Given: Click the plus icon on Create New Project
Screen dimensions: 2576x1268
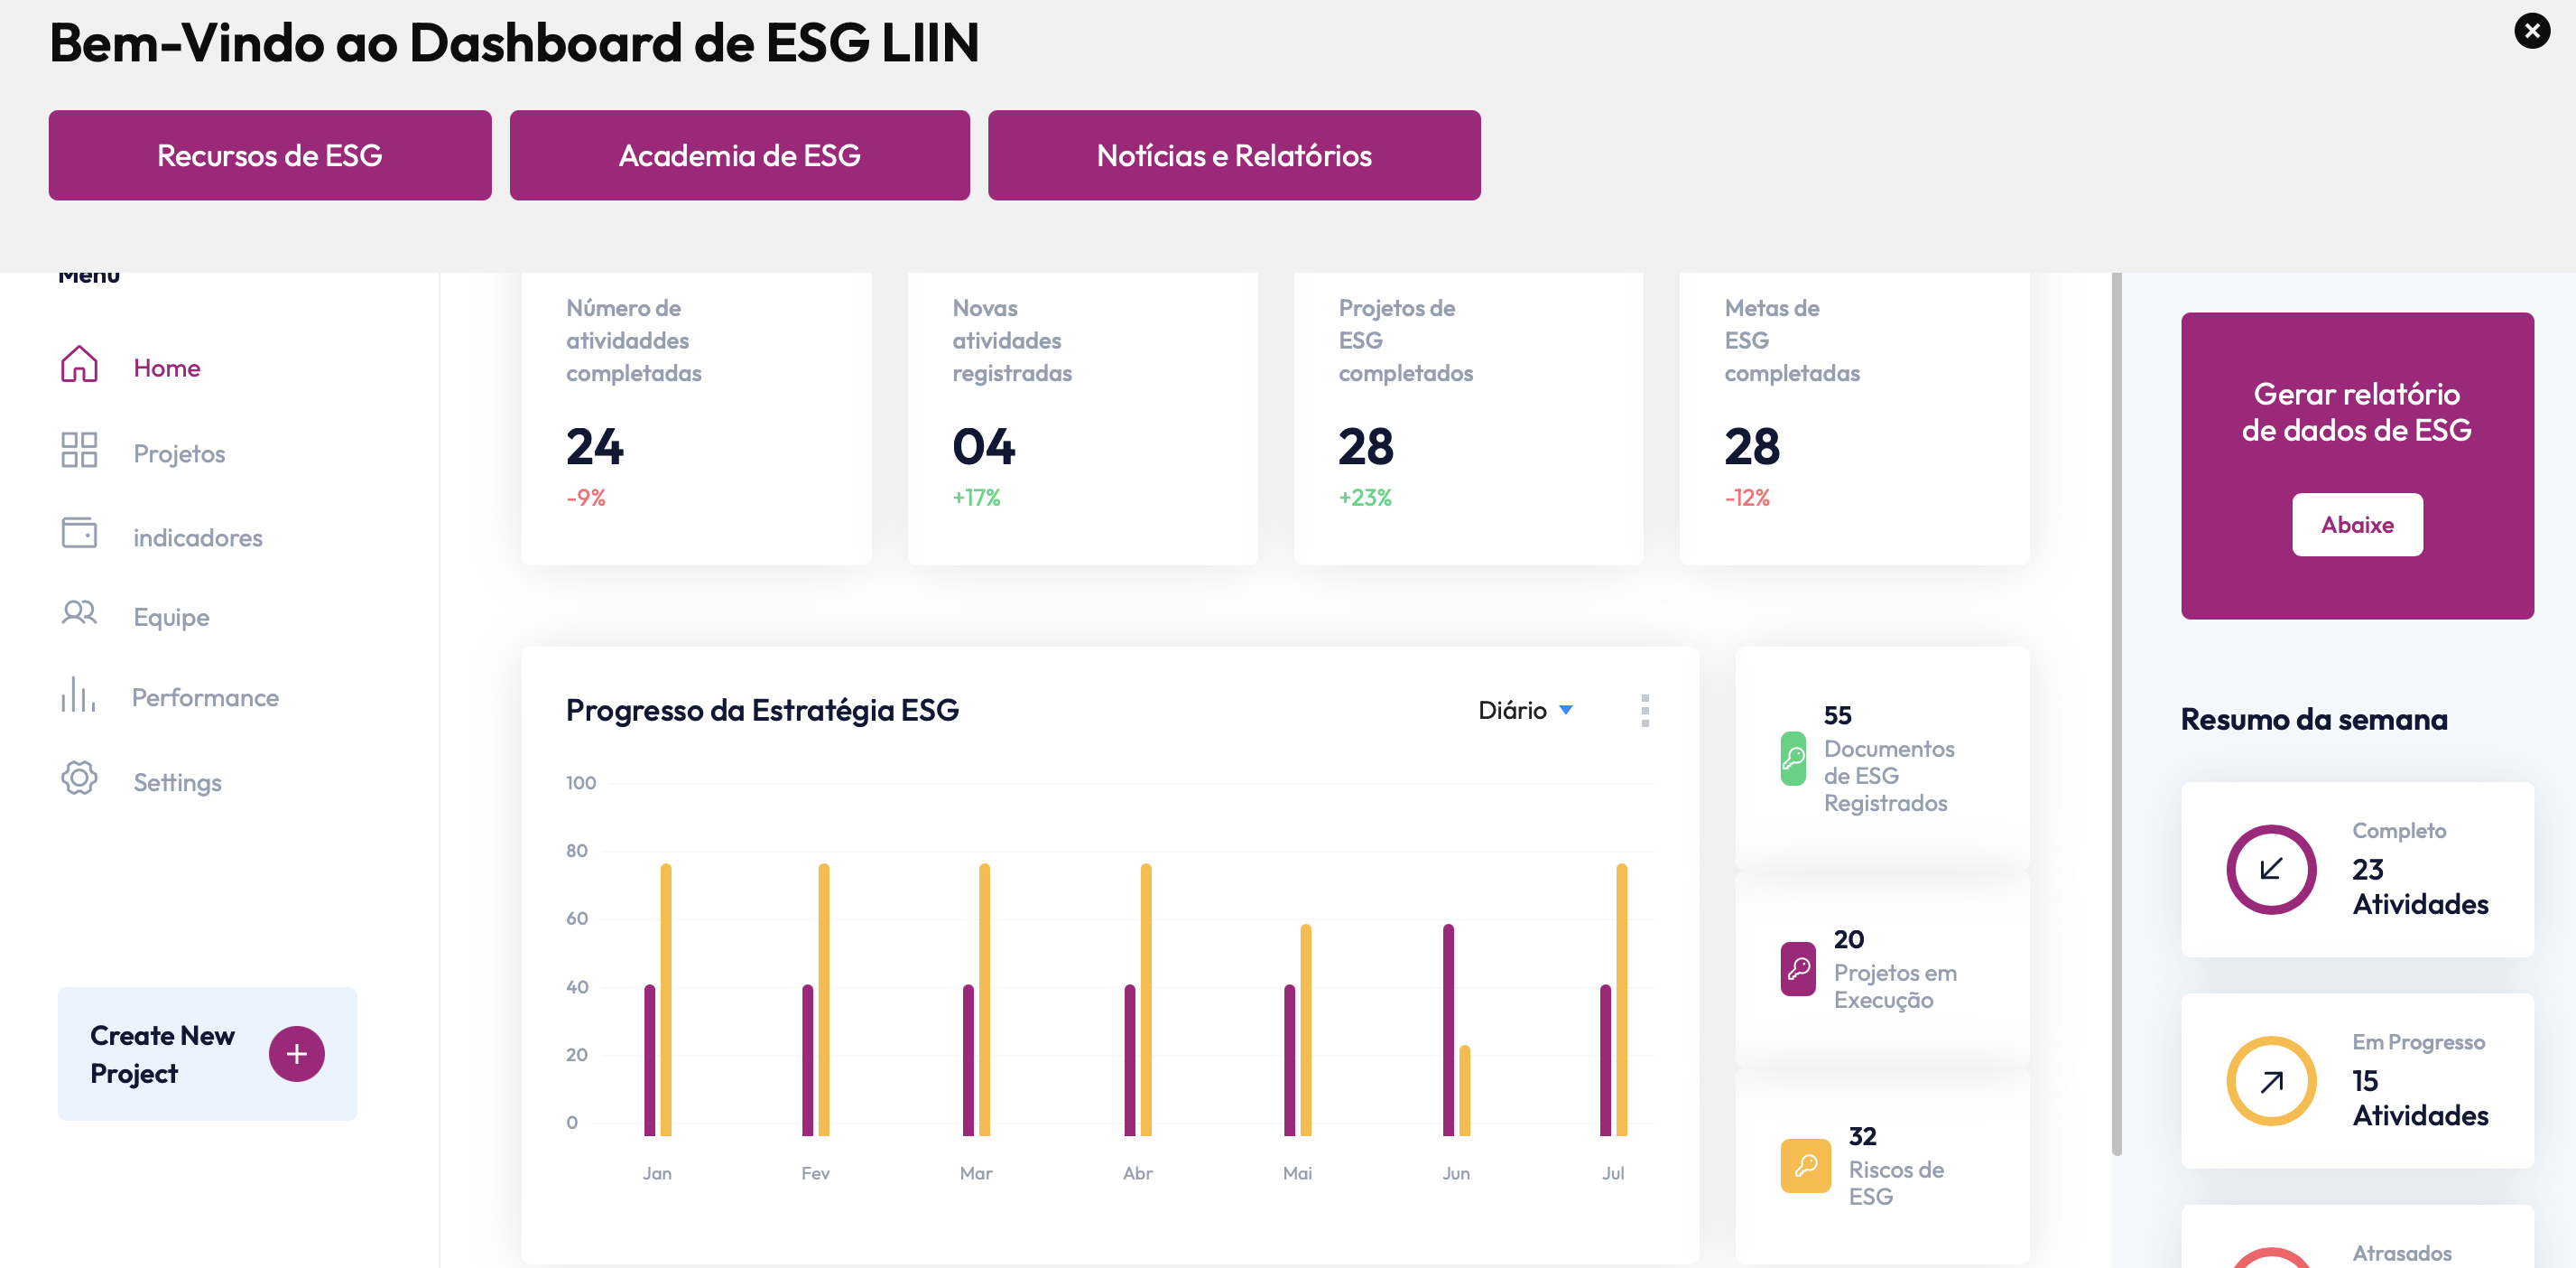Looking at the screenshot, I should (x=296, y=1055).
